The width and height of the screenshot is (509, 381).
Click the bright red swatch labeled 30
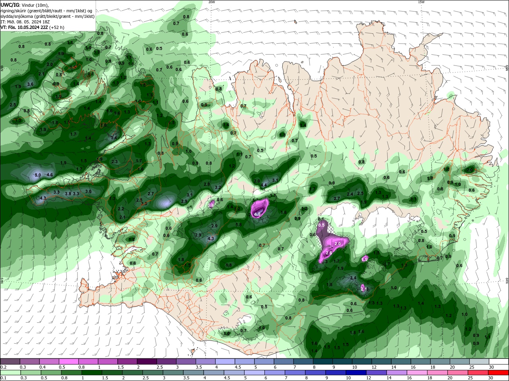coord(499,373)
